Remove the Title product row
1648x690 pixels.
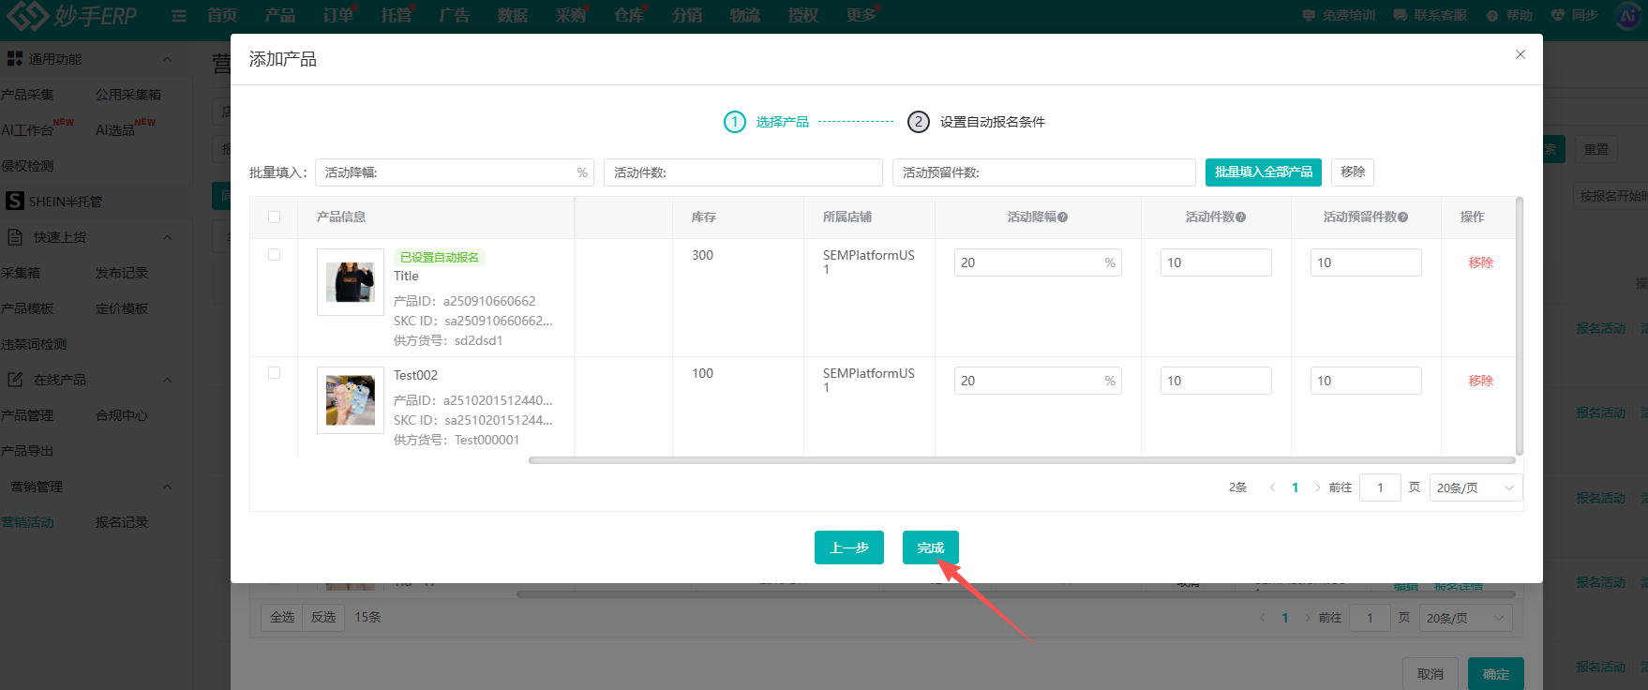coord(1480,262)
